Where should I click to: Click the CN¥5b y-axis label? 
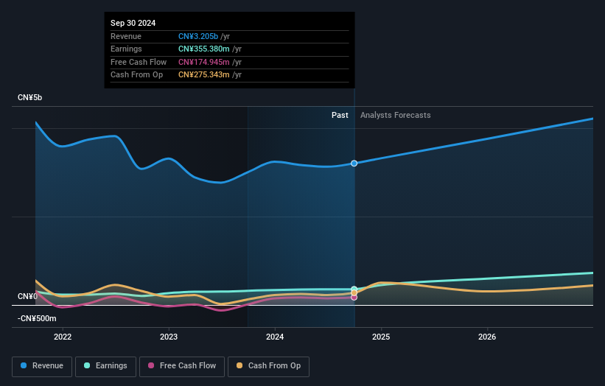coord(29,97)
